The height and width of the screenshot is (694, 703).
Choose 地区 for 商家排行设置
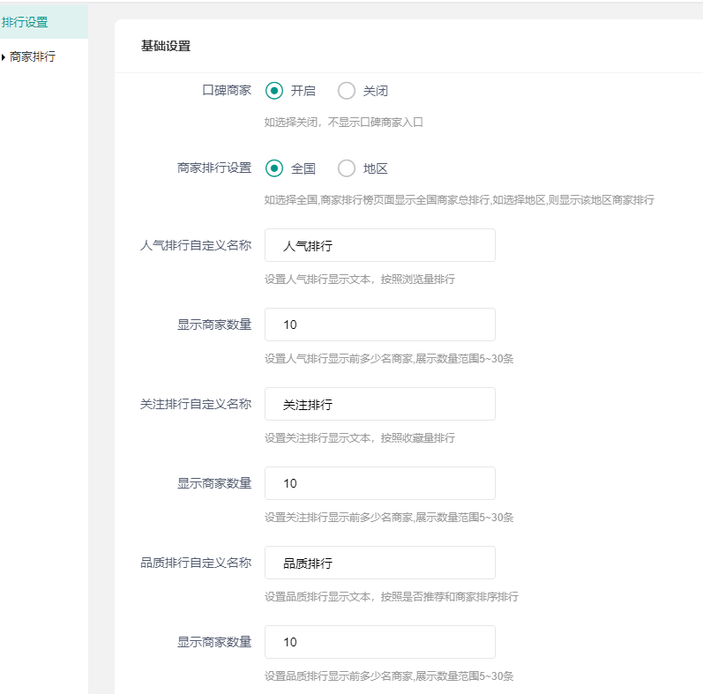(x=347, y=168)
